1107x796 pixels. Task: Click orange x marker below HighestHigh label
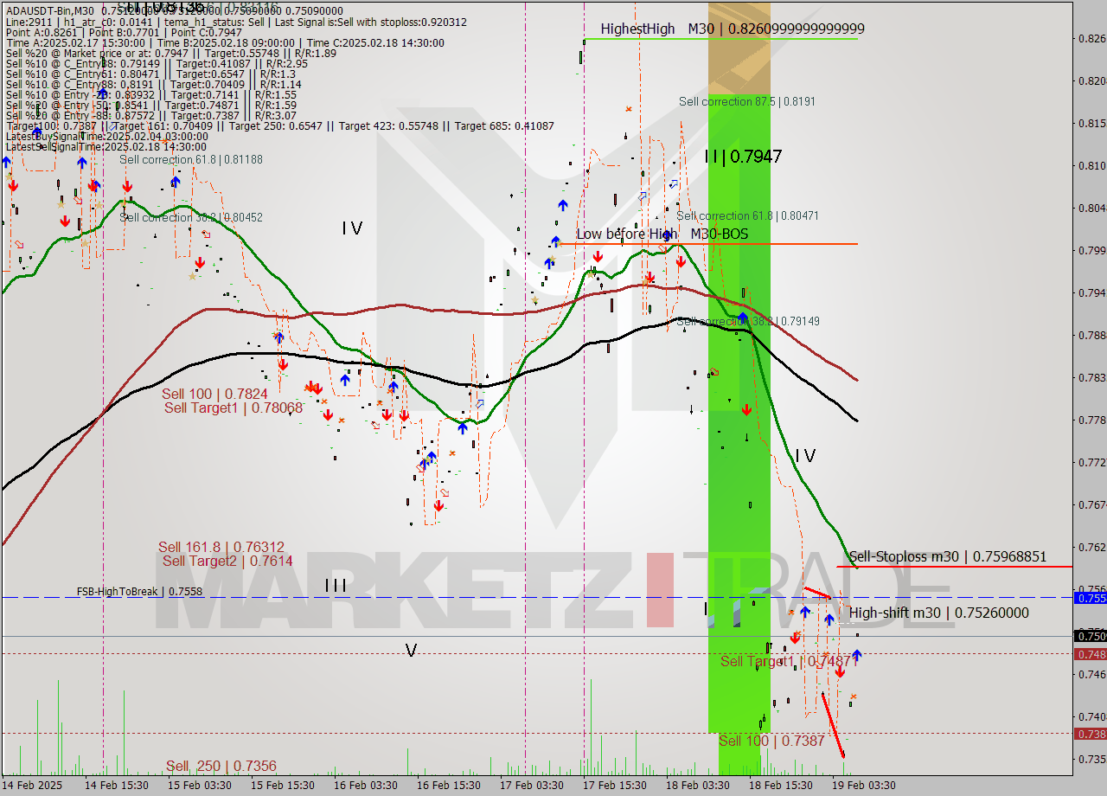(629, 109)
